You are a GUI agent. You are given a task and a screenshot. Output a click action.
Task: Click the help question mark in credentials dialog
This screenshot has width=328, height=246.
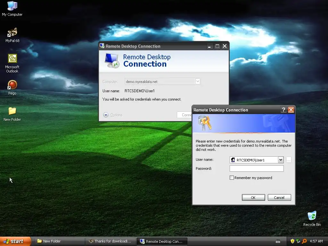click(283, 110)
